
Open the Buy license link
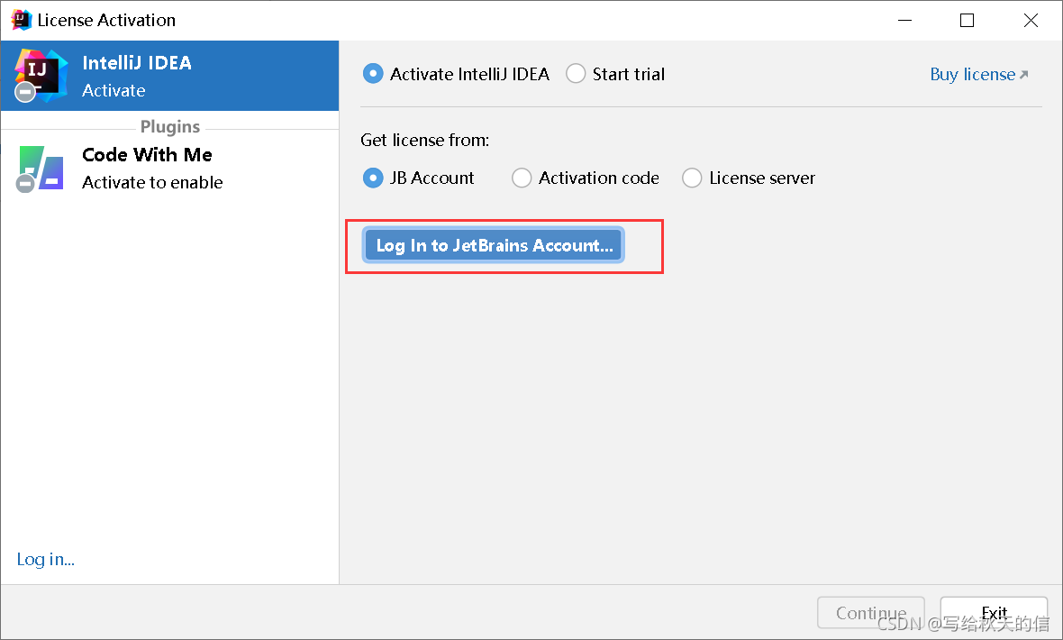(x=979, y=74)
